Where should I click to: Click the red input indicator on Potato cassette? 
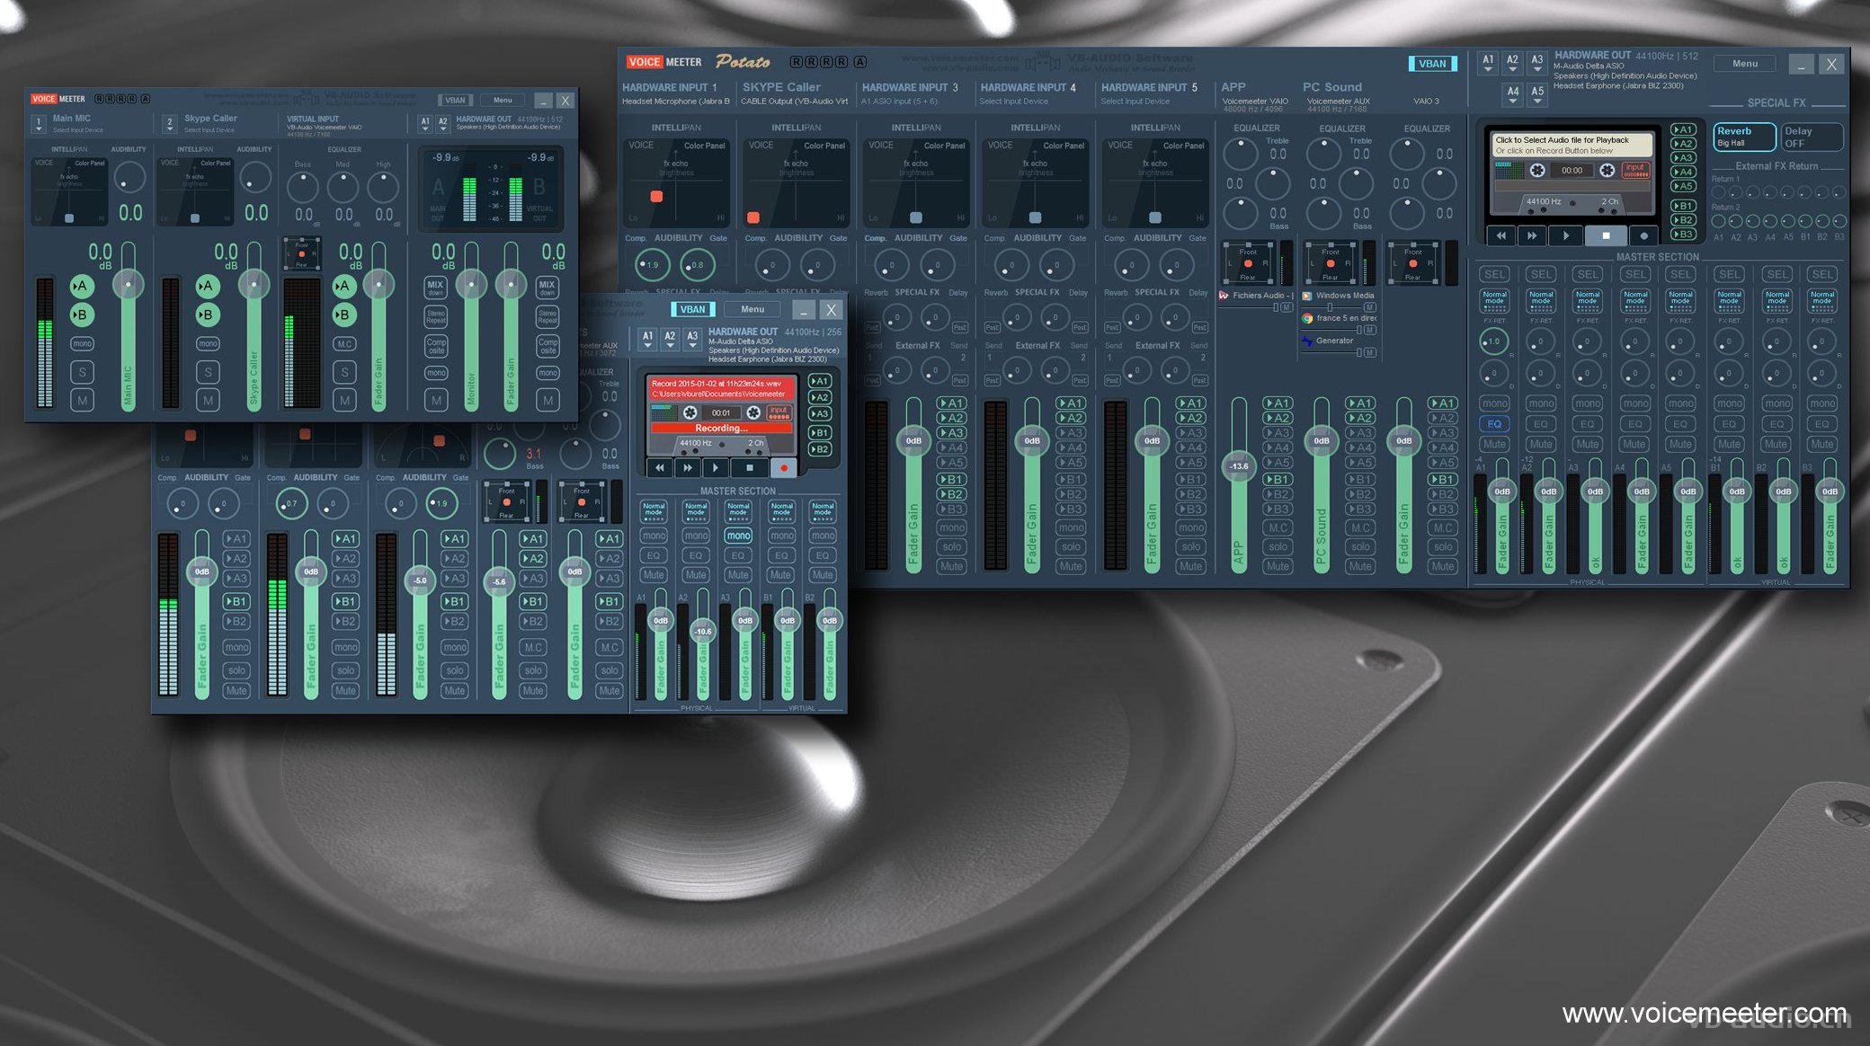click(x=1635, y=169)
